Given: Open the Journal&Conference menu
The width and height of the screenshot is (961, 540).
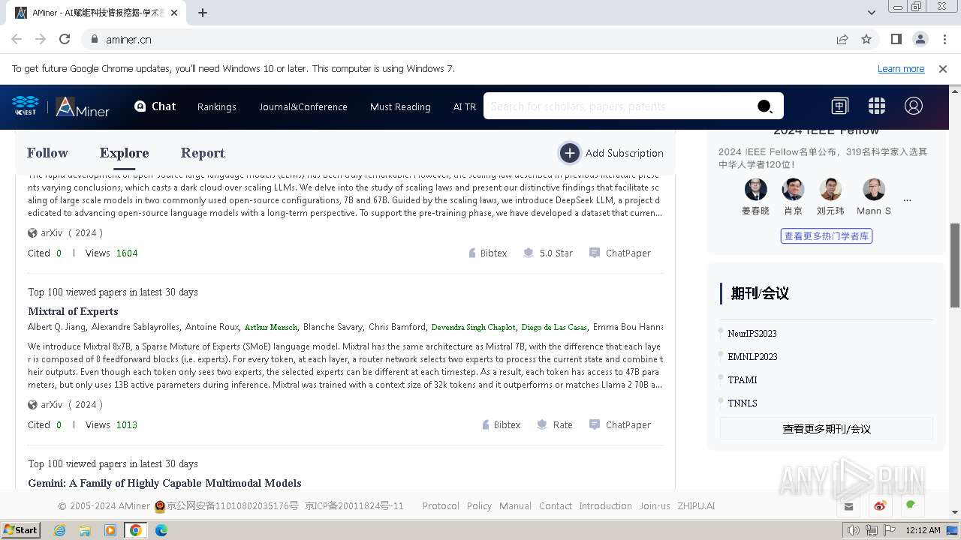Looking at the screenshot, I should 303,106.
